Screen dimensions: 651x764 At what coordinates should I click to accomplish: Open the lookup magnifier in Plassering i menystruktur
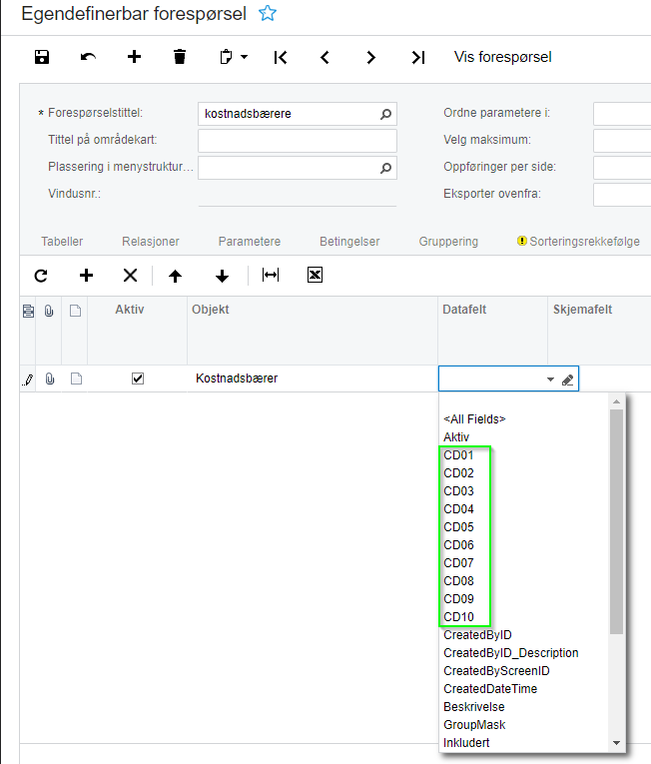[x=385, y=168]
